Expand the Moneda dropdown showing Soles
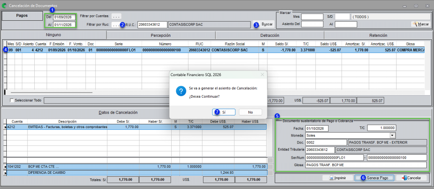Screen dimensions: 434x189 [x=392, y=135]
